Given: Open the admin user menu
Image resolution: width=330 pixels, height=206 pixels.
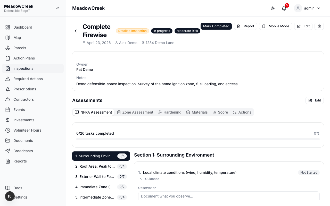Looking at the screenshot, I should [x=308, y=8].
